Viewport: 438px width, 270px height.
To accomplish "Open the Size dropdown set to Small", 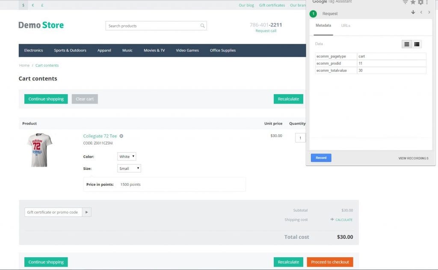I will 129,169.
